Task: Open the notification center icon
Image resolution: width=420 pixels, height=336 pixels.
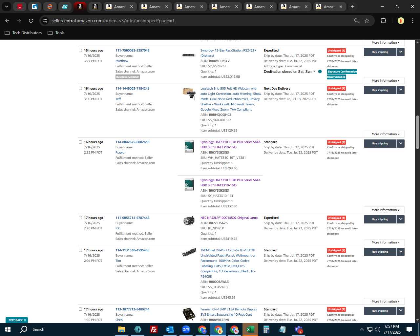Action: pos(409,329)
